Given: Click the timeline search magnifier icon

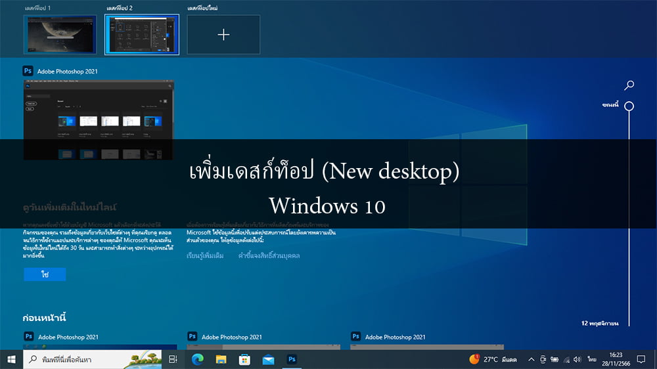Looking at the screenshot, I should [x=629, y=85].
